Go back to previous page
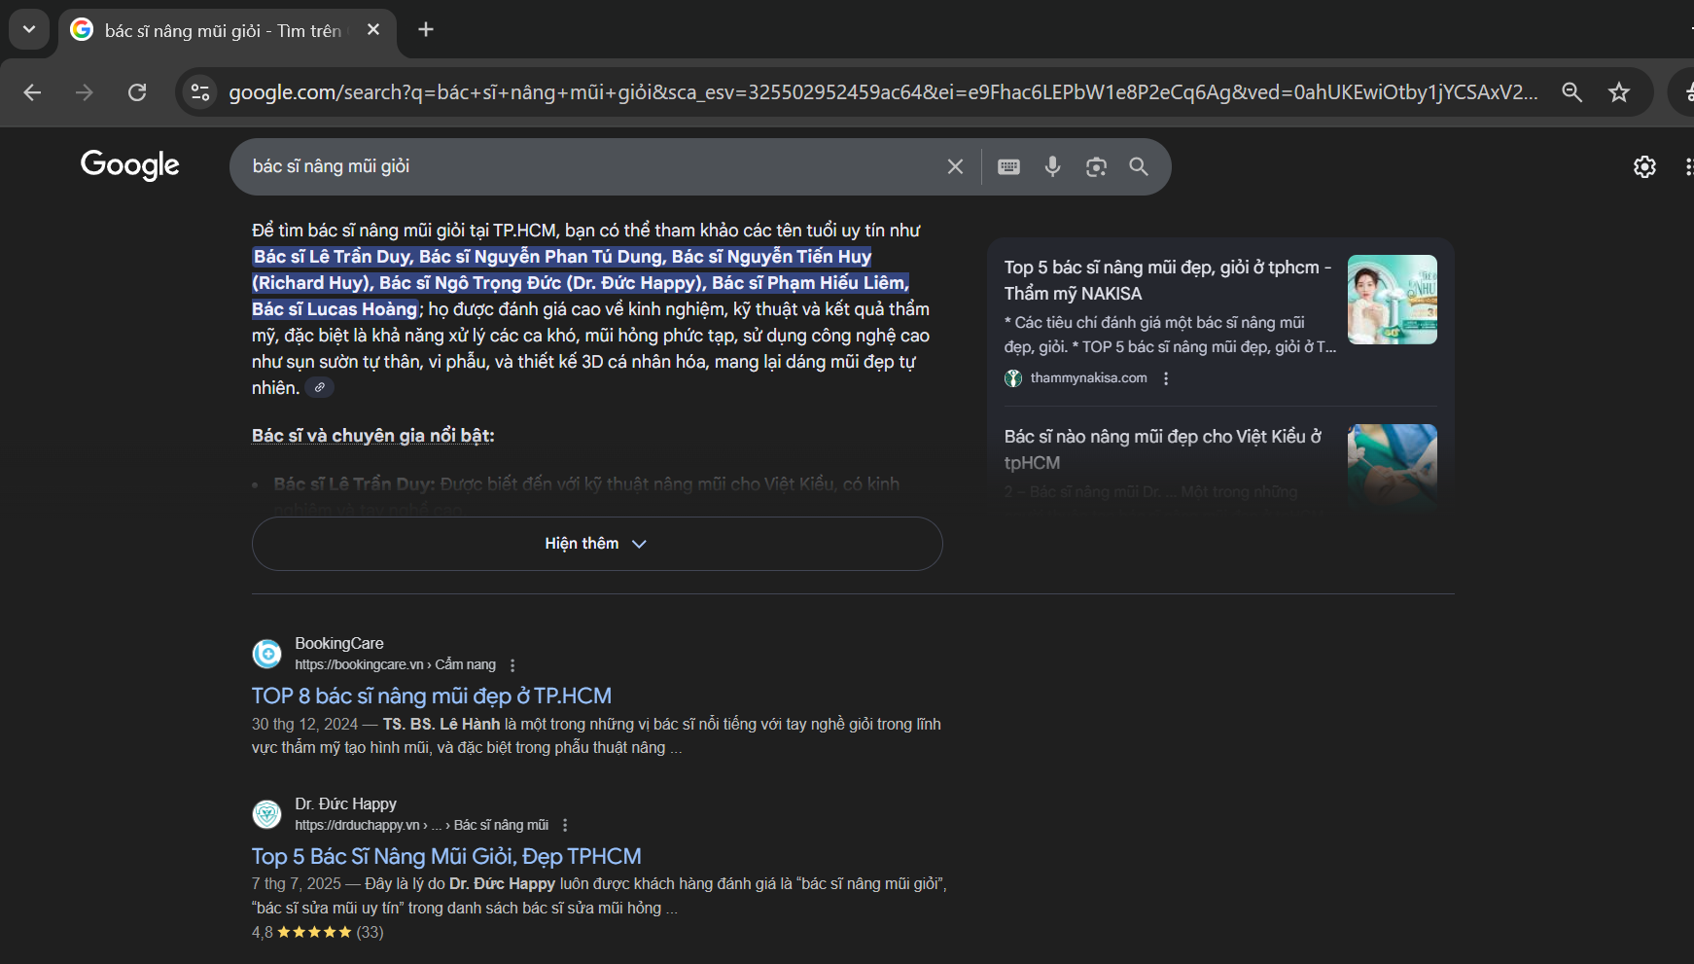 click(x=32, y=92)
